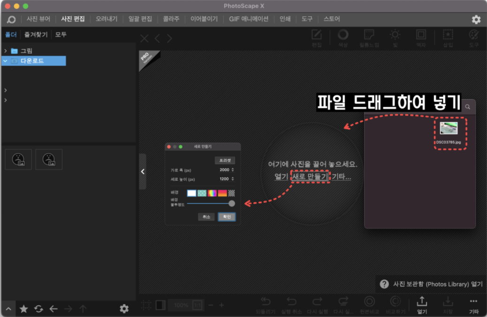Open the 액자 (Frame) tool icon

421,37
